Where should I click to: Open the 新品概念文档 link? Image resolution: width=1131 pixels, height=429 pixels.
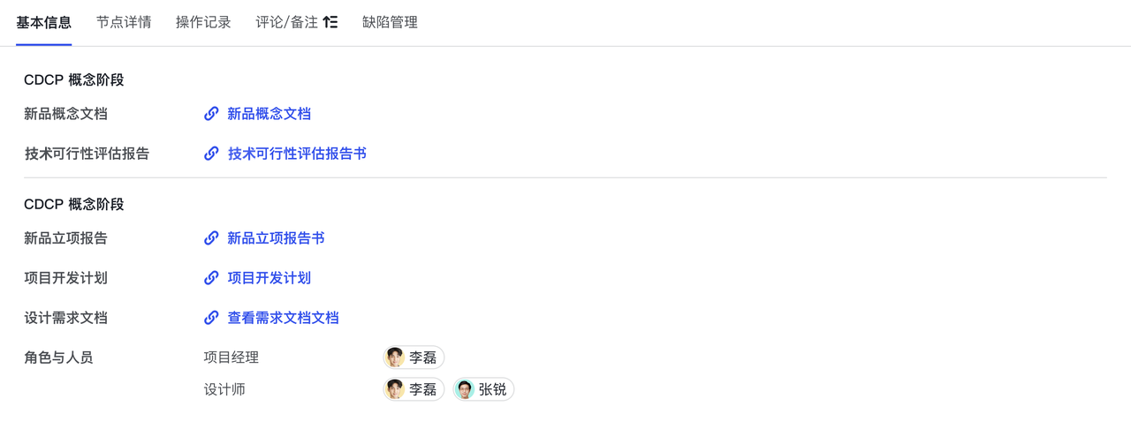pos(269,114)
